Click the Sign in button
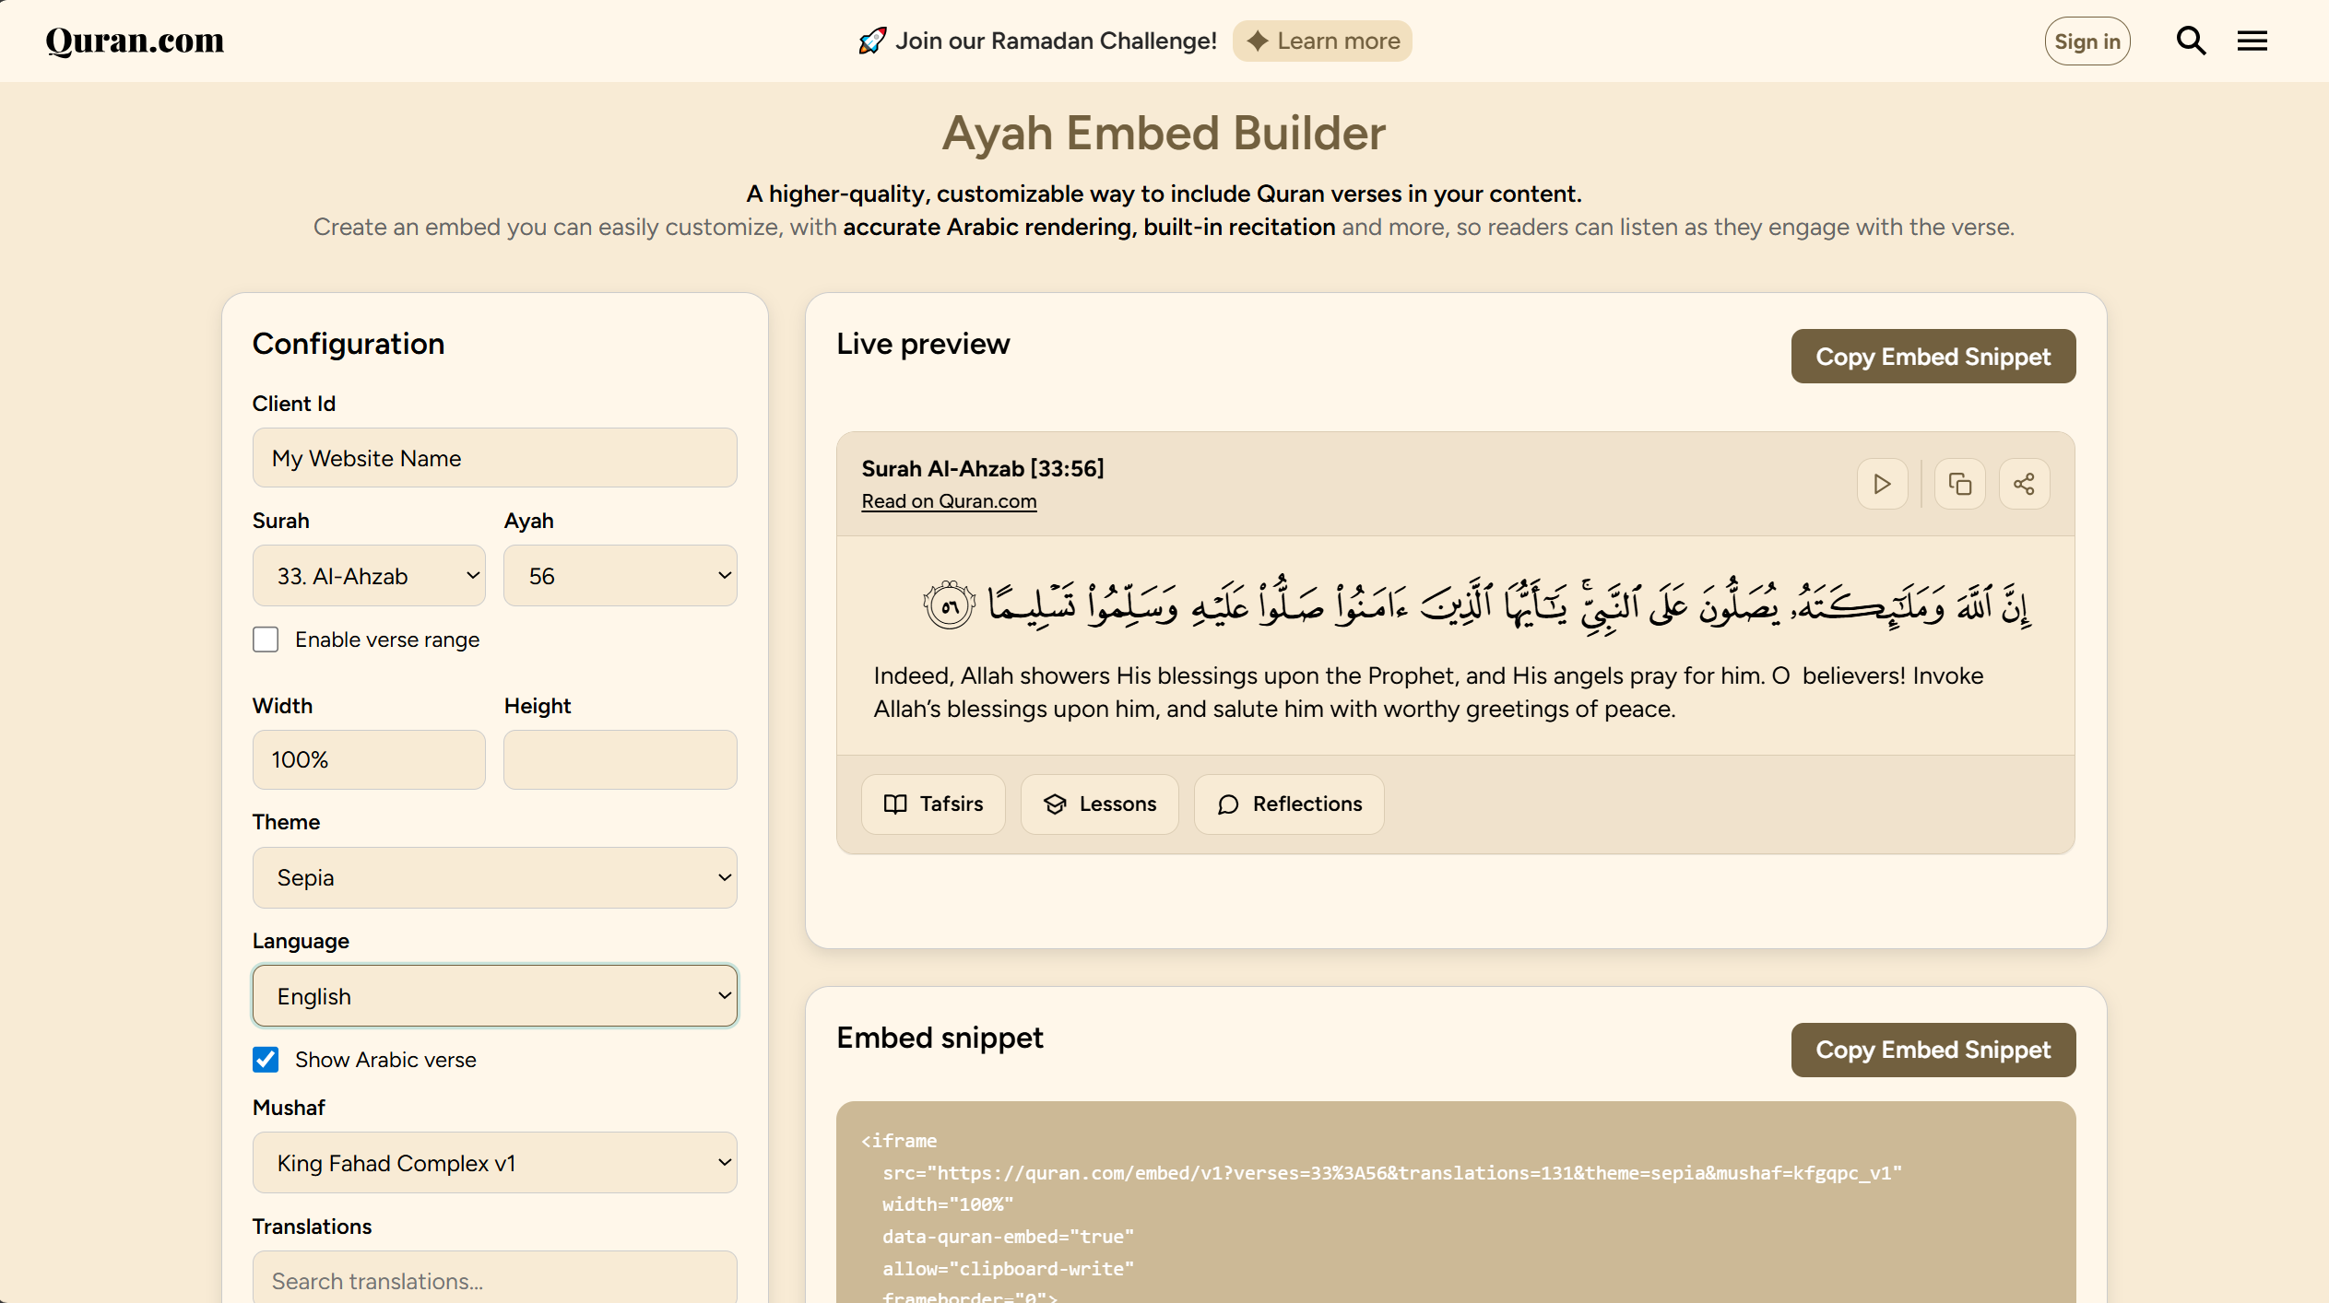 pos(2087,41)
